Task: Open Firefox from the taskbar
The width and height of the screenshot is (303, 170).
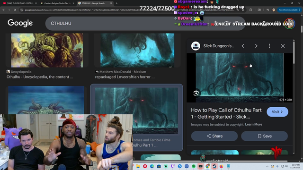Action: (x=221, y=166)
